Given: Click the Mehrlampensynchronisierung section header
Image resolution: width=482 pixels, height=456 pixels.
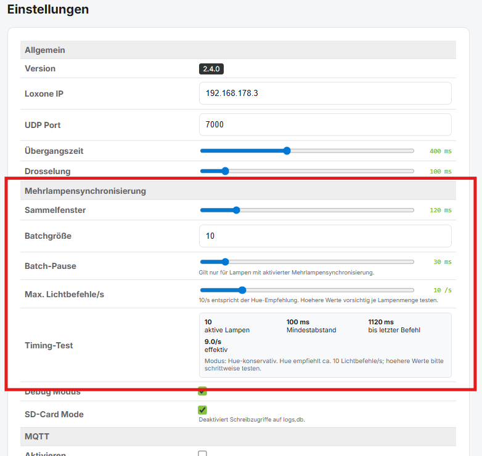Looking at the screenshot, I should (238, 191).
